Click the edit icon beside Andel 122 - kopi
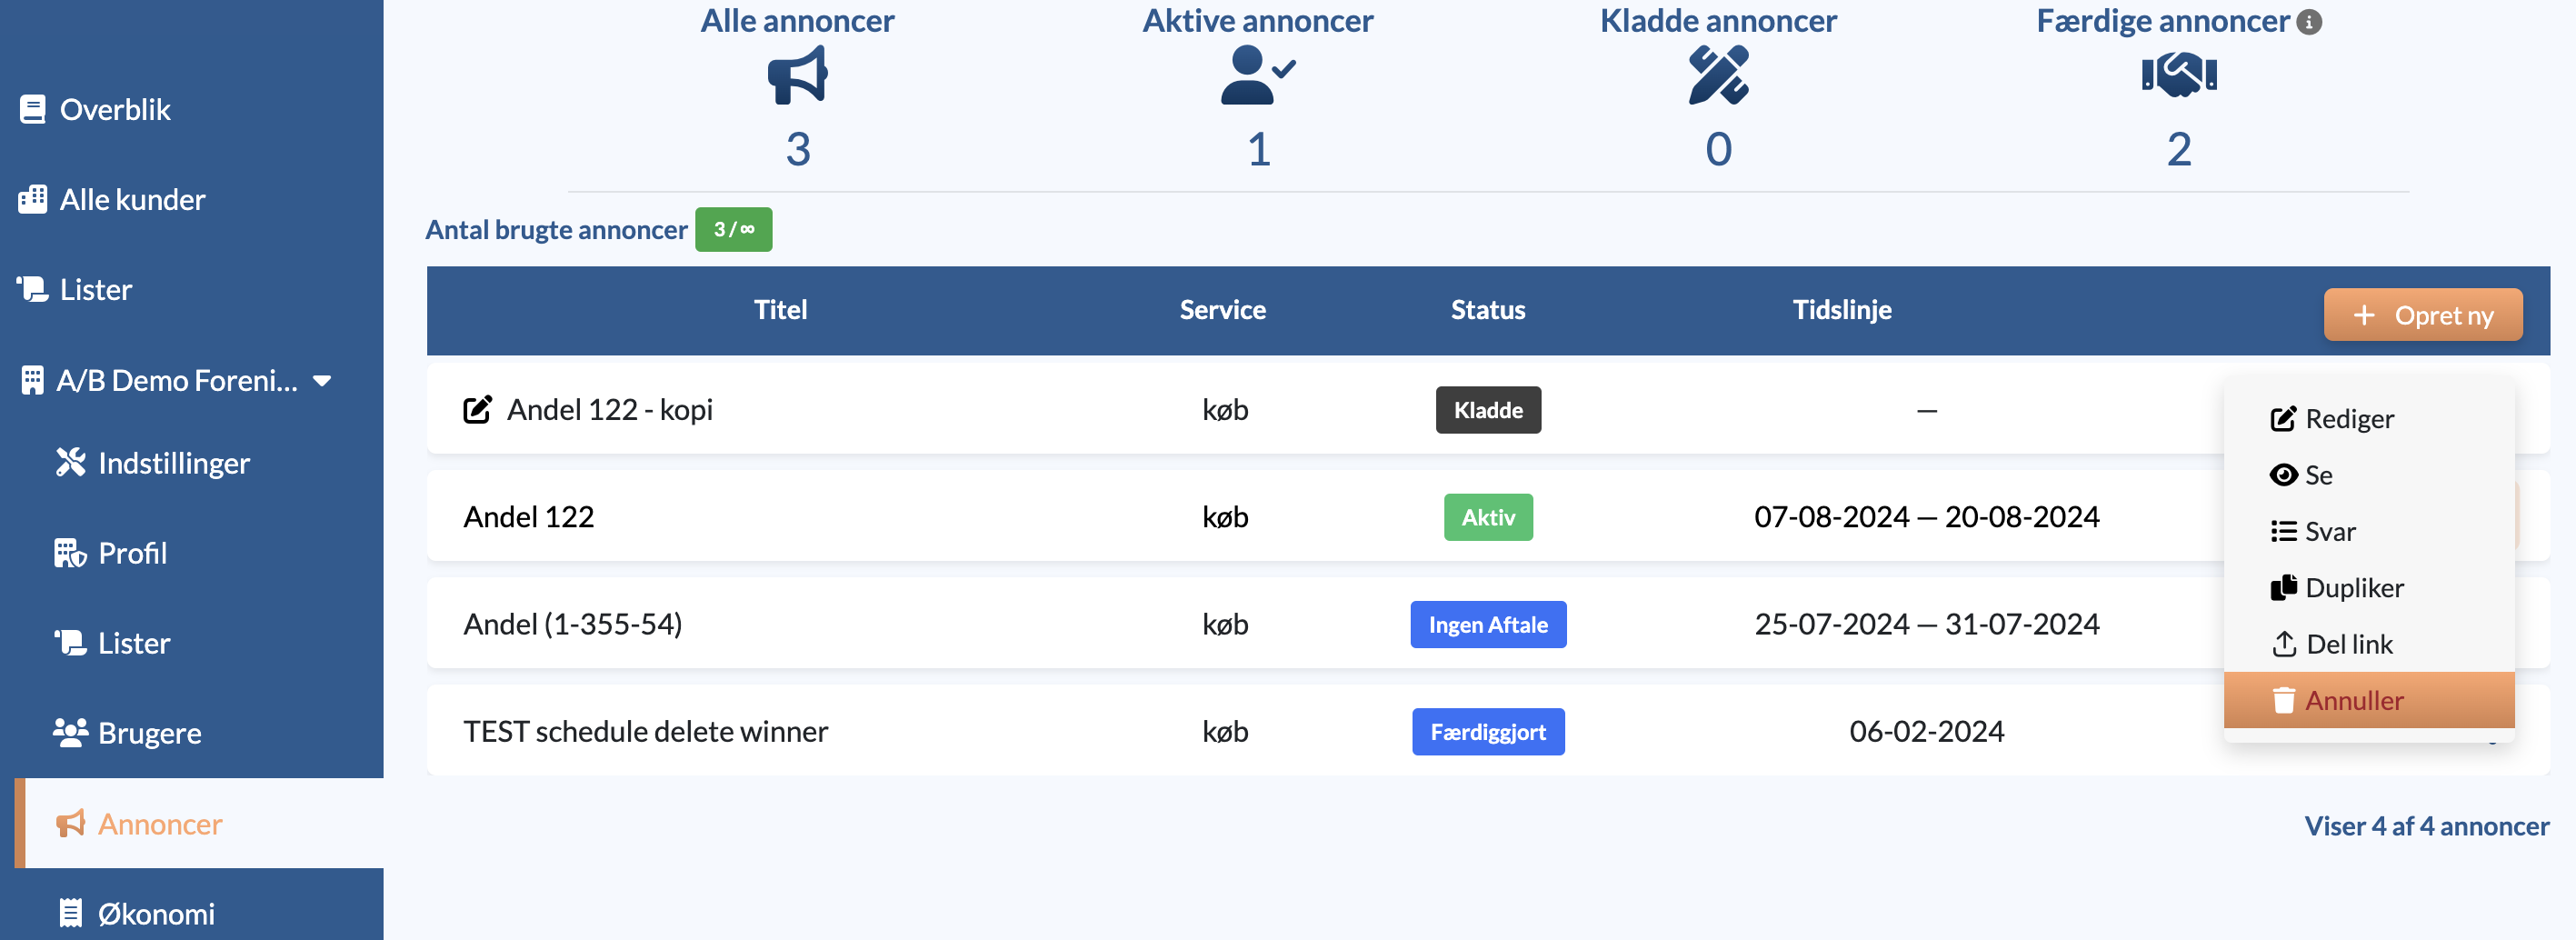The width and height of the screenshot is (2576, 940). 477,410
